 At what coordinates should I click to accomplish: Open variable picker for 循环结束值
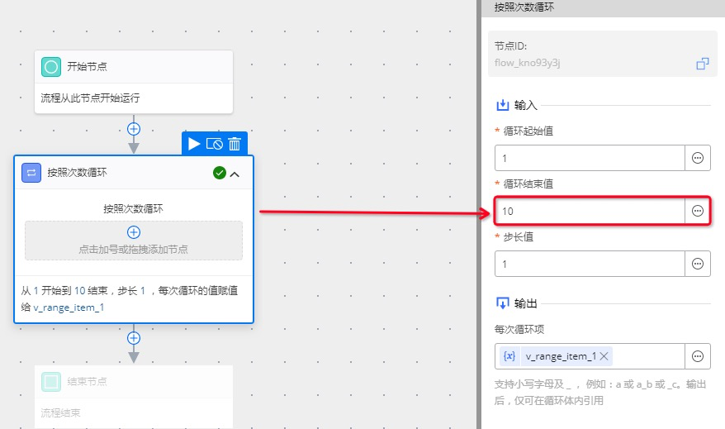click(x=697, y=211)
